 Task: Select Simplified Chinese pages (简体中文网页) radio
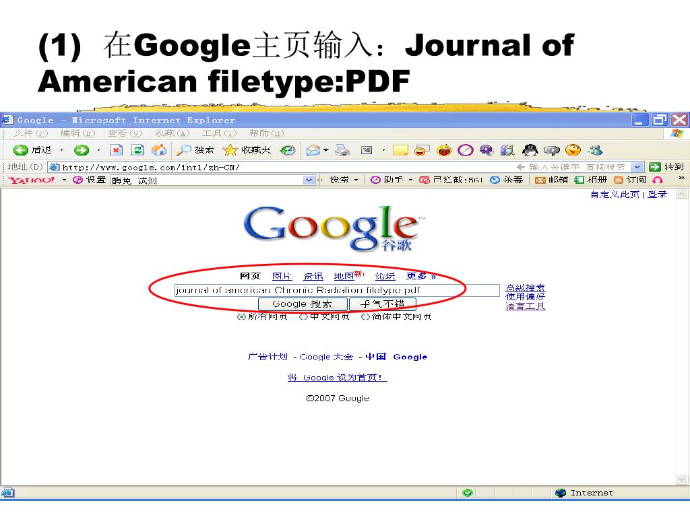pos(365,316)
